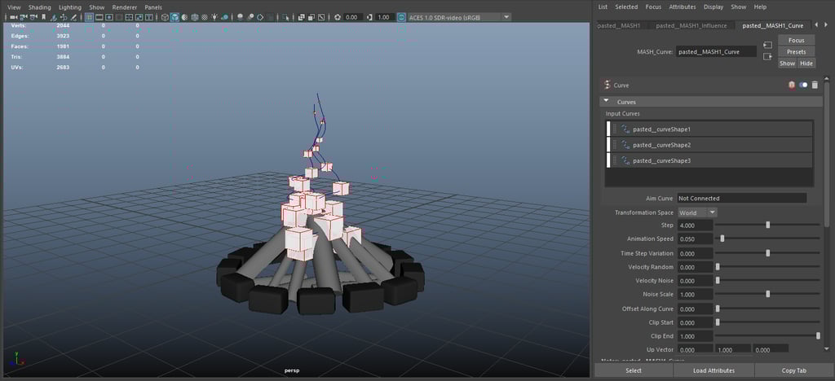835x381 pixels.
Task: Click the wireframe cube display icon
Action: click(x=165, y=17)
